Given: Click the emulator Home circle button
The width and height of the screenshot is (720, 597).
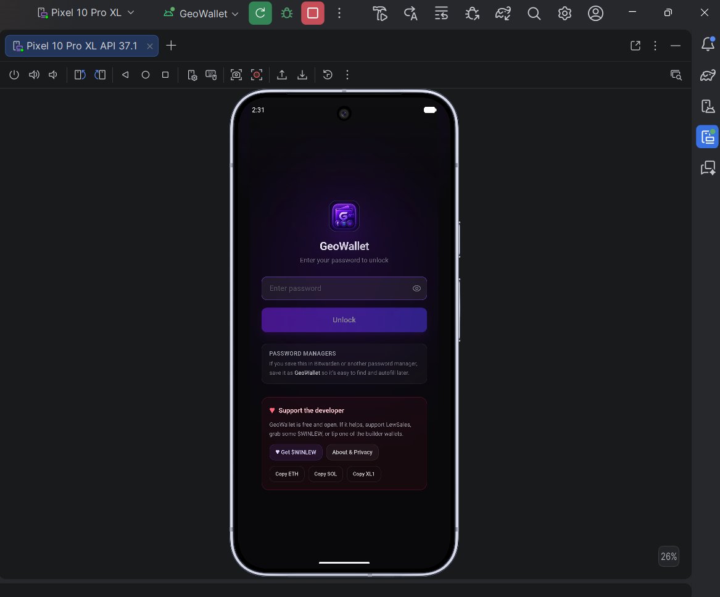Looking at the screenshot, I should 146,75.
